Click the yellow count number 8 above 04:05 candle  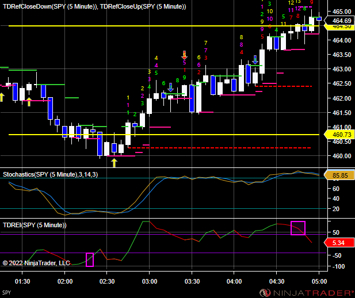[x=241, y=37]
